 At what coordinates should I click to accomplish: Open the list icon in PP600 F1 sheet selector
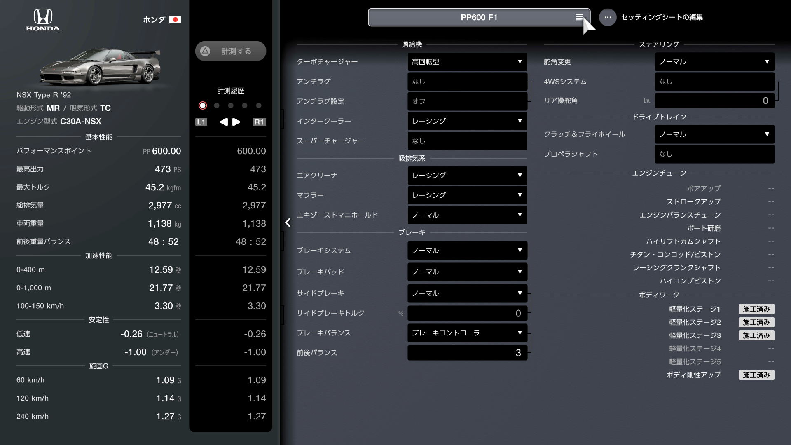tap(580, 17)
